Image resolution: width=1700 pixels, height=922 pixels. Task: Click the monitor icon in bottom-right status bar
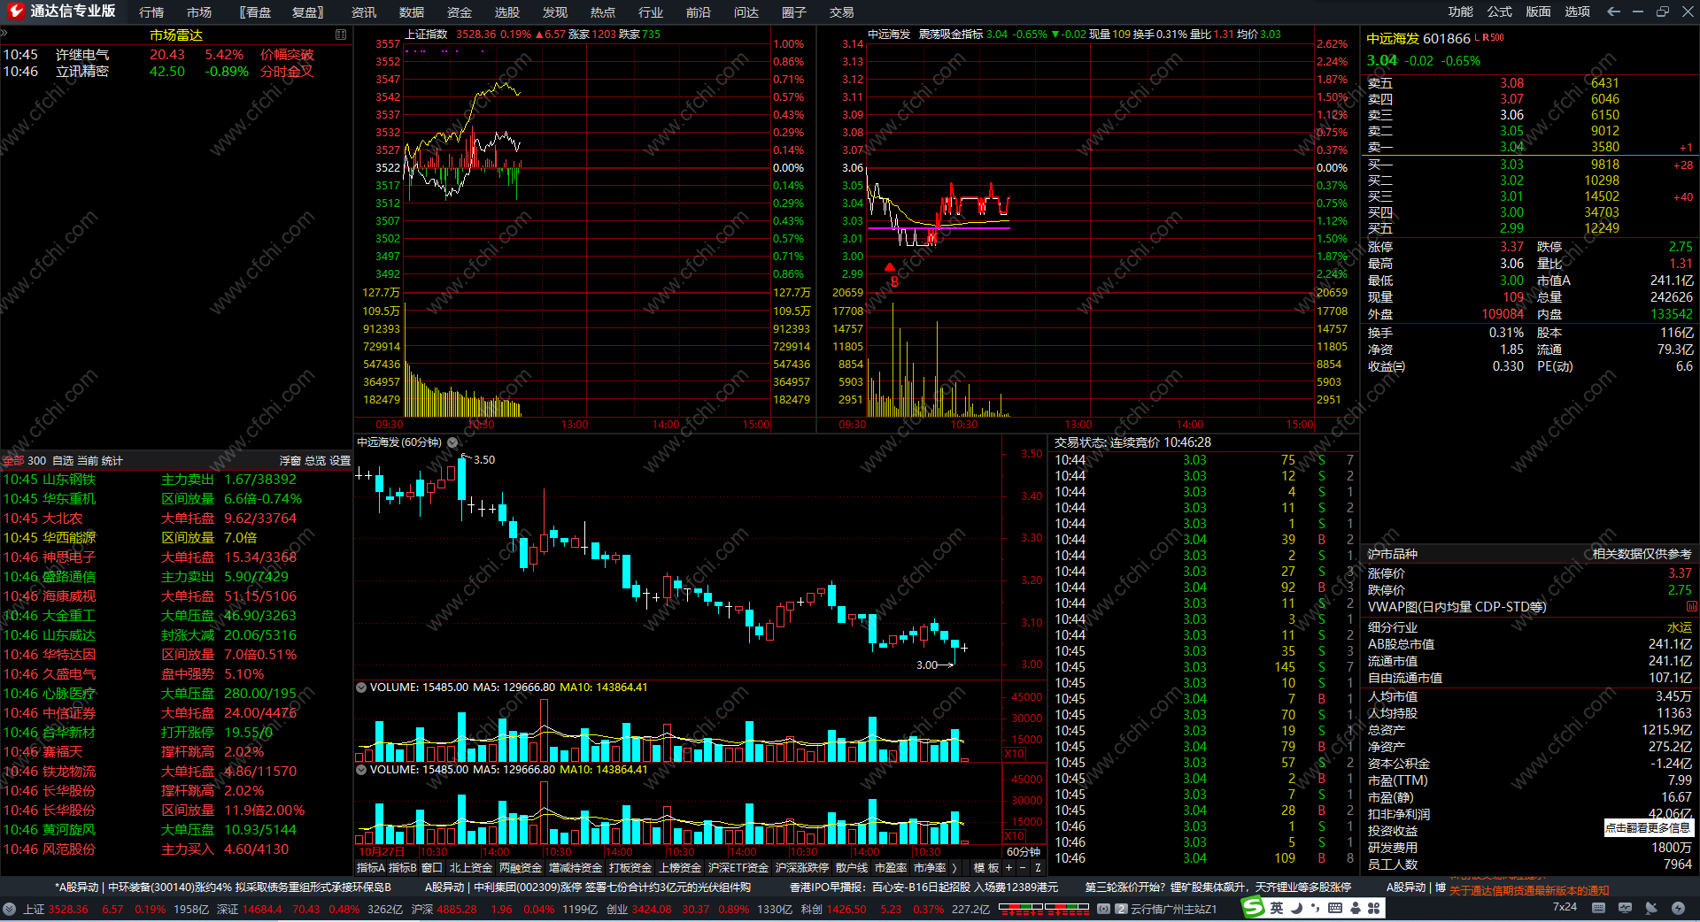point(1625,908)
